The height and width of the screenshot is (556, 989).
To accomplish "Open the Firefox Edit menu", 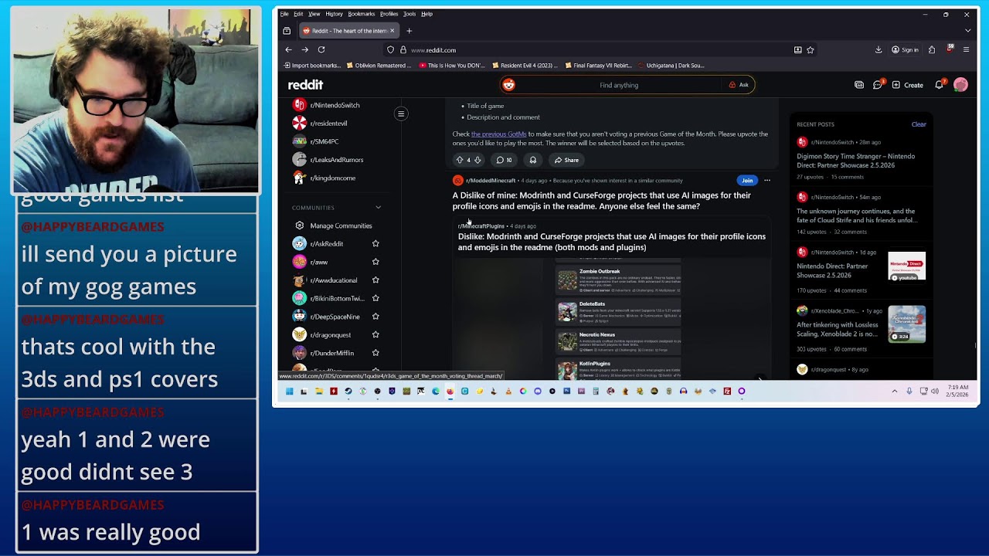I will coord(298,14).
